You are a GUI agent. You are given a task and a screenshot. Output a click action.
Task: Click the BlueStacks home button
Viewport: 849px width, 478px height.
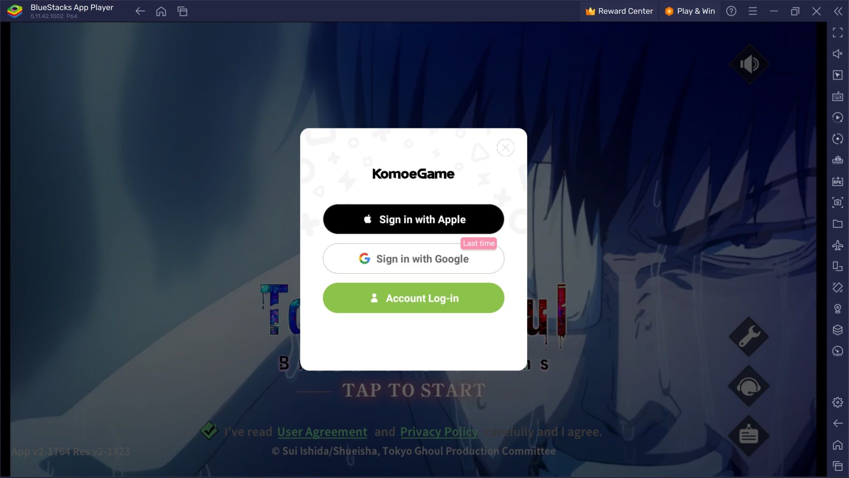(x=161, y=11)
